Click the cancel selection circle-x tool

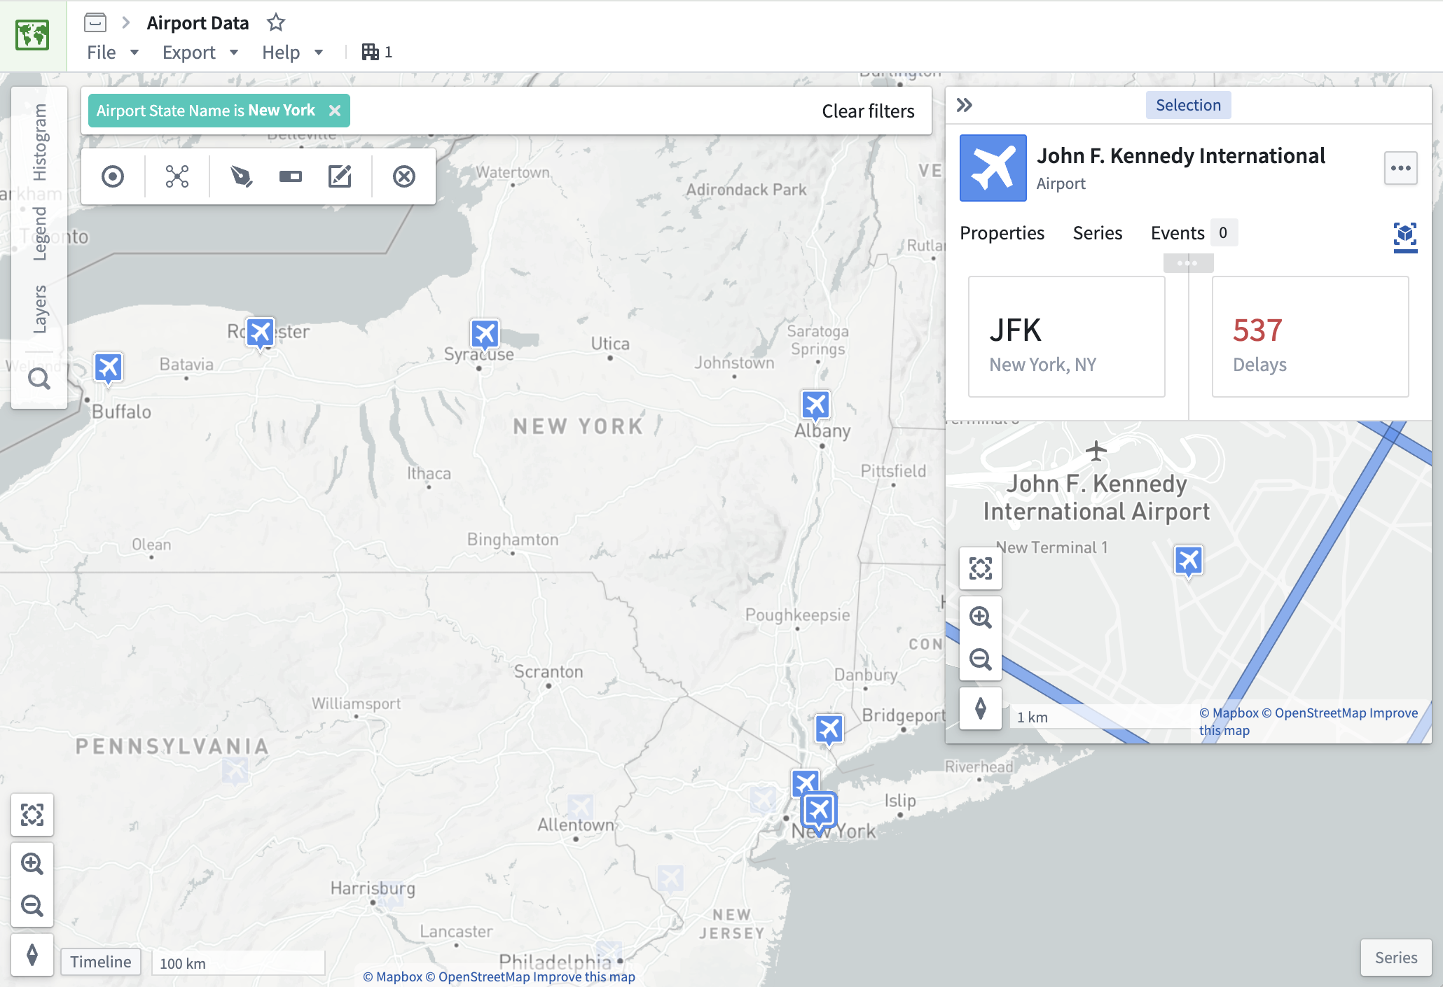tap(404, 176)
